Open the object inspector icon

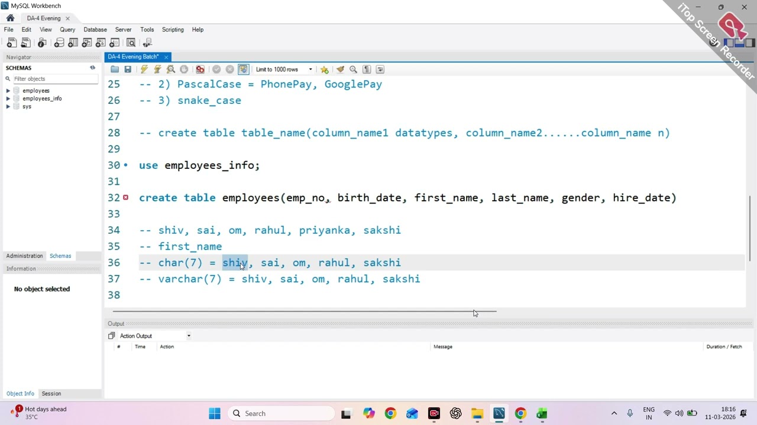[x=42, y=42]
